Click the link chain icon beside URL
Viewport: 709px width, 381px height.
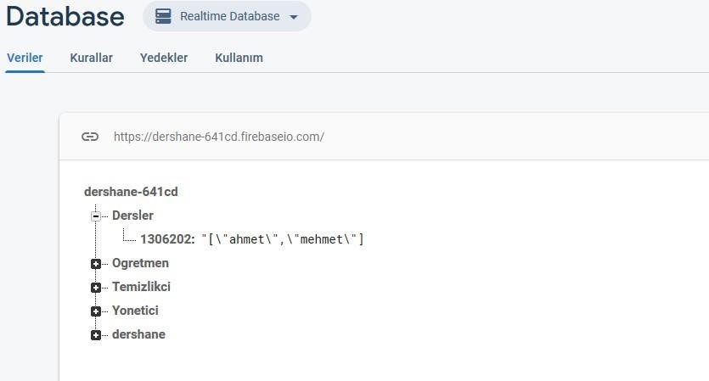tap(90, 137)
